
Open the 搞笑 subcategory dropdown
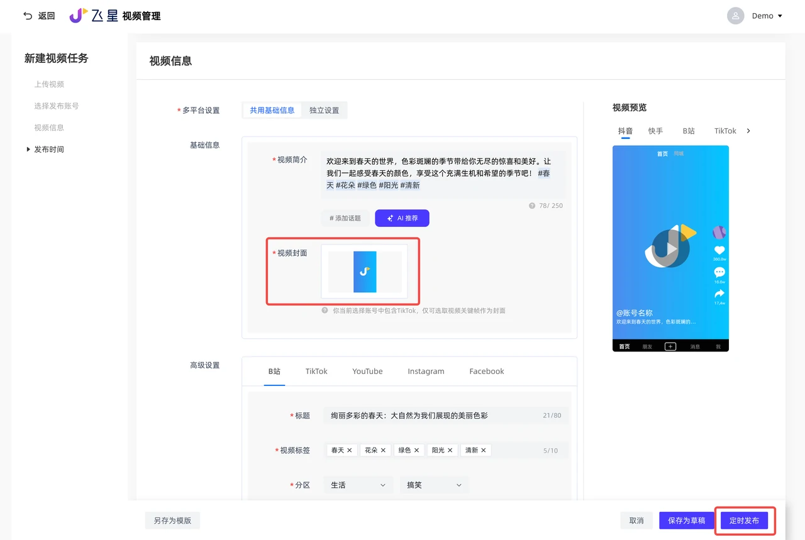tap(433, 485)
